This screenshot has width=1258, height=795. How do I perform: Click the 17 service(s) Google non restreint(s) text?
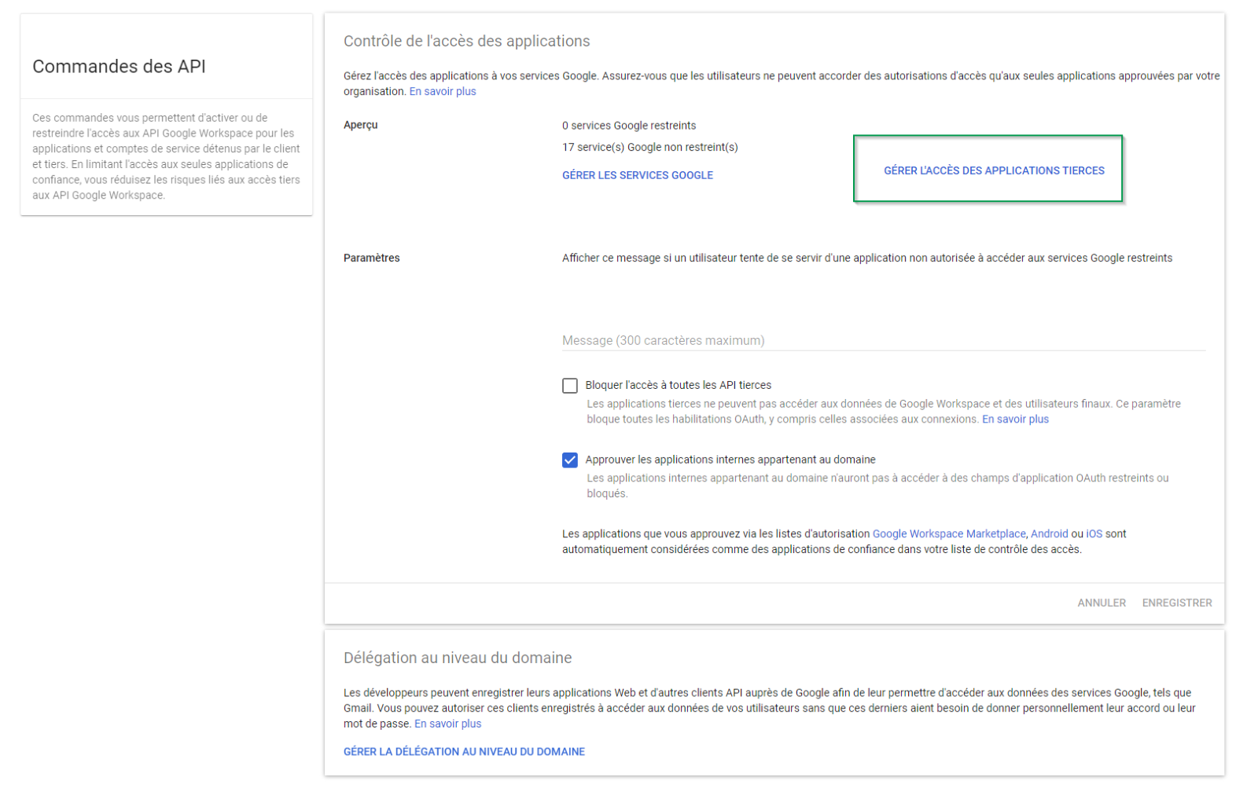[x=649, y=148]
